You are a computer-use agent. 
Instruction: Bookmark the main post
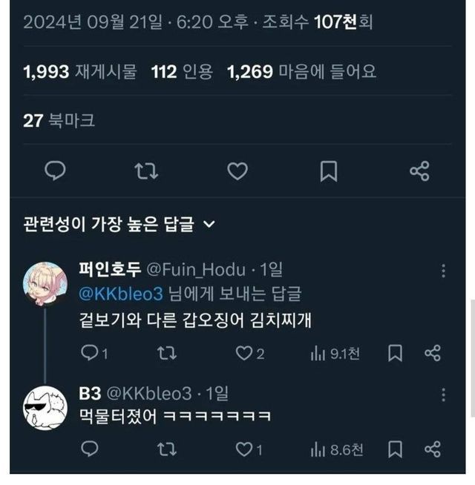pos(328,171)
